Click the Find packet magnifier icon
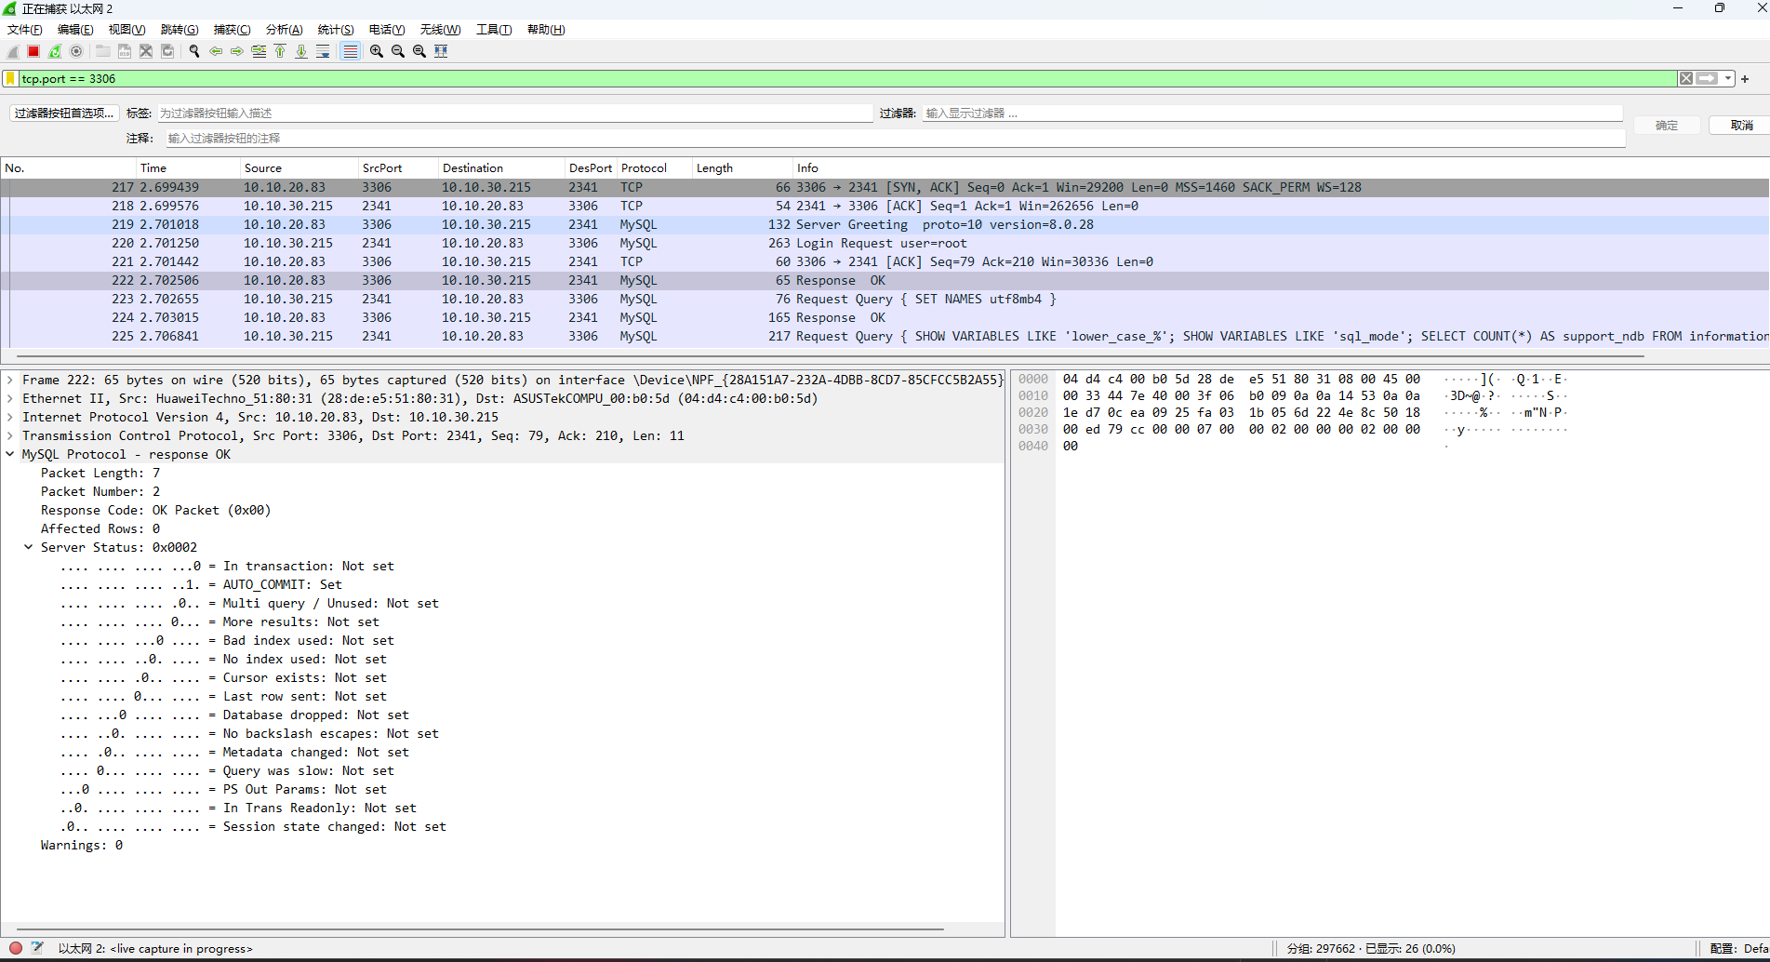The height and width of the screenshot is (962, 1770). (x=194, y=51)
